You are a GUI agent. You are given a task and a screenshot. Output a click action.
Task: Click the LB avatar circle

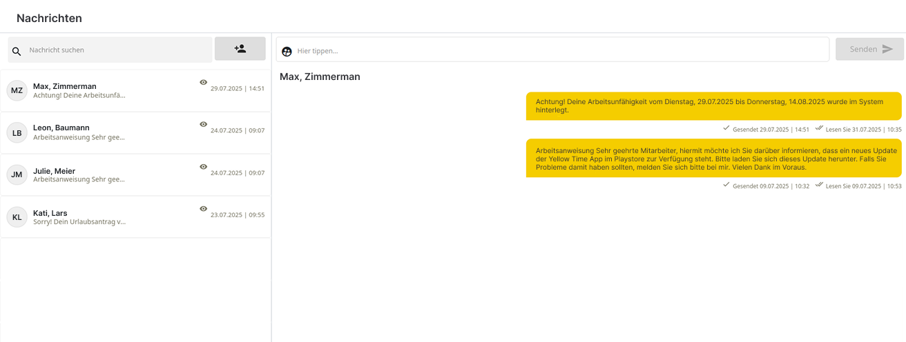(17, 132)
